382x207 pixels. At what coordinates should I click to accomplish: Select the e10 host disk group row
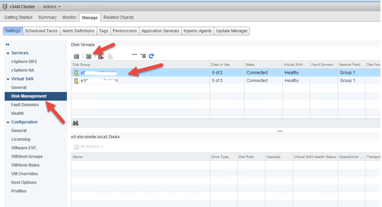[x=225, y=81]
